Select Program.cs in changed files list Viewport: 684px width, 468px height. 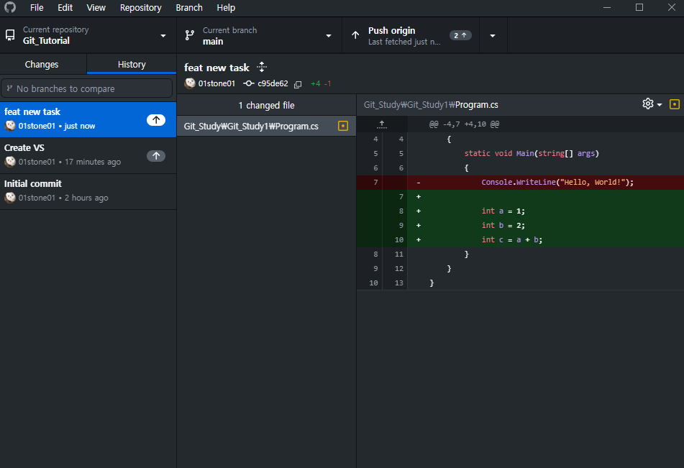coord(267,126)
